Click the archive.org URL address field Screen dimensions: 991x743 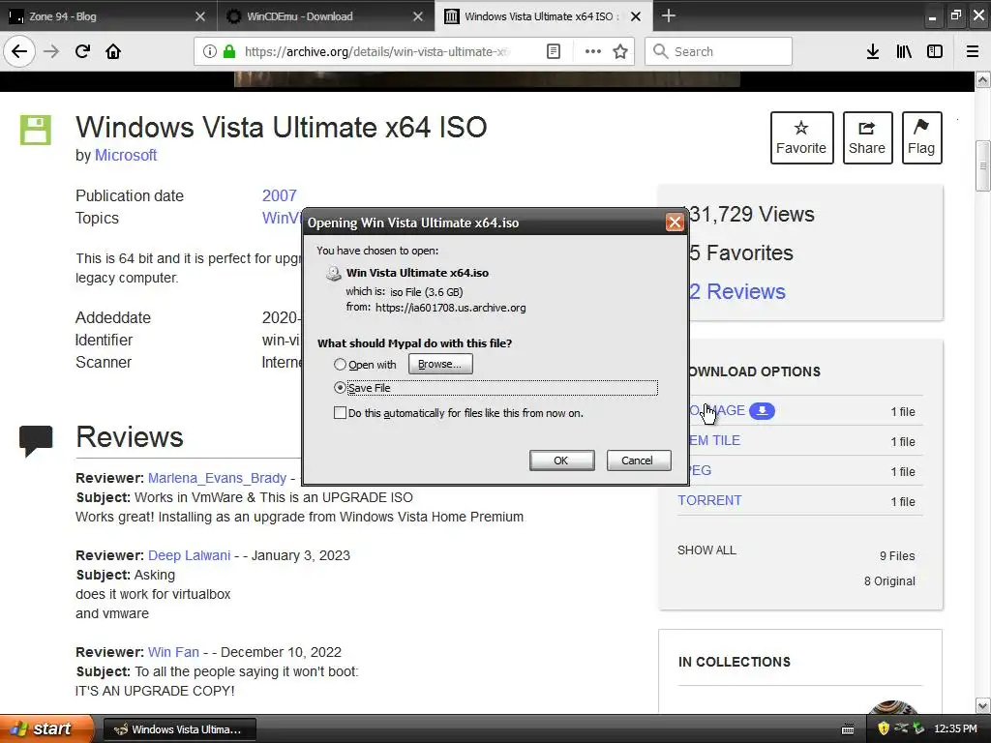[376, 51]
